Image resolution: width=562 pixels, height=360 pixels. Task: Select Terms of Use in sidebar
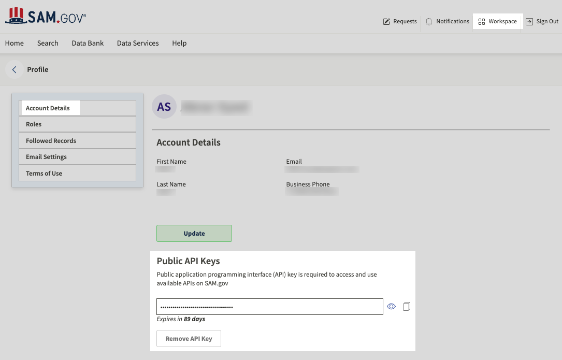click(77, 173)
